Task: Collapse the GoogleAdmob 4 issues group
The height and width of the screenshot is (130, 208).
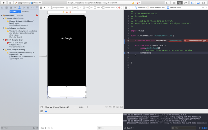Action: click(x=2, y=15)
